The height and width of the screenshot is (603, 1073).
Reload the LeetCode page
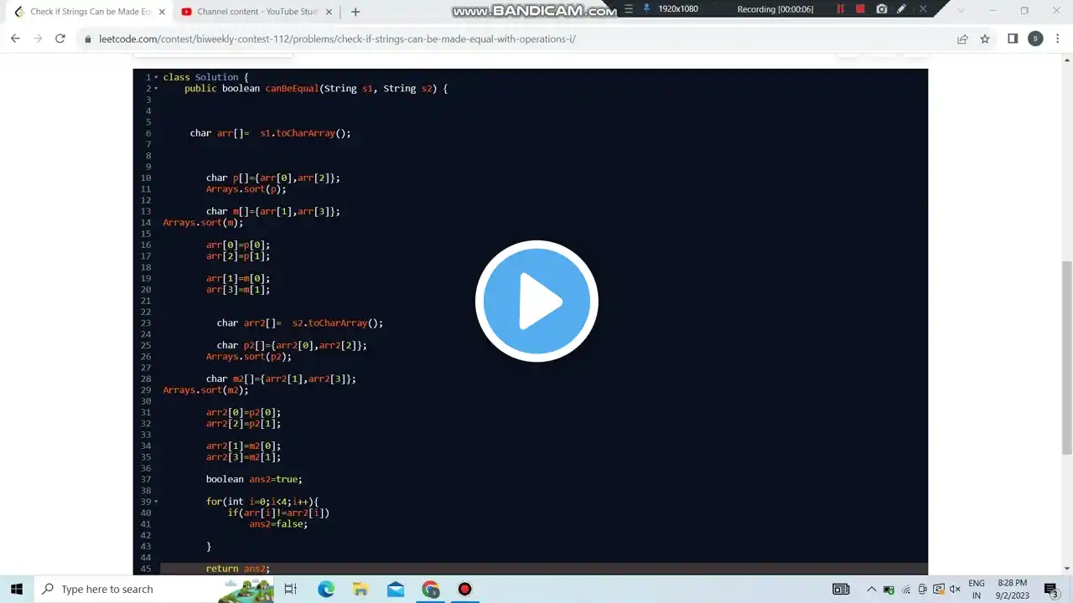coord(60,39)
